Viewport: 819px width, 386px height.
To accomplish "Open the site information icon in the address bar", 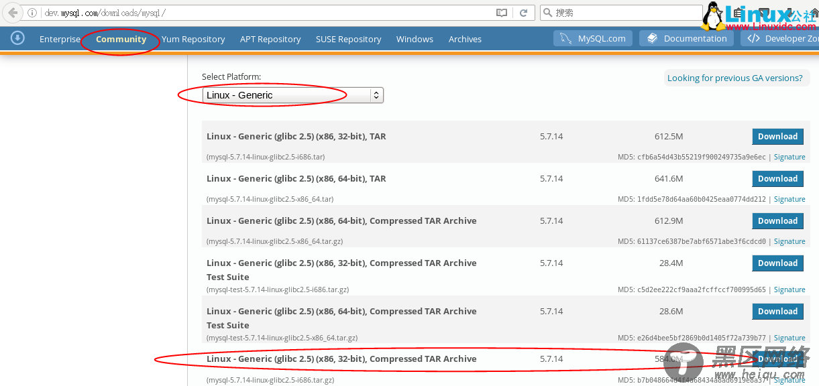I will tap(32, 13).
